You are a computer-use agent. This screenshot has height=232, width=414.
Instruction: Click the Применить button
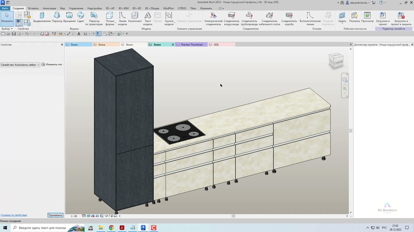click(x=55, y=215)
